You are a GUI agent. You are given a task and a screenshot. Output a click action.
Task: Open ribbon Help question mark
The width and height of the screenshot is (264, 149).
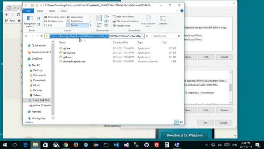[x=182, y=11]
